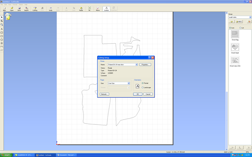The height and width of the screenshot is (157, 252).
Task: Close the Cutting Setup dialog
Action: (x=153, y=58)
